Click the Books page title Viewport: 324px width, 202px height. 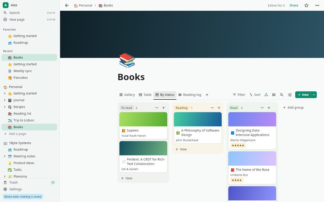tap(131, 77)
